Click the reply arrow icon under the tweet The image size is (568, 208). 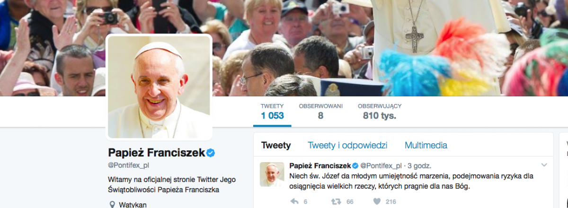(294, 201)
